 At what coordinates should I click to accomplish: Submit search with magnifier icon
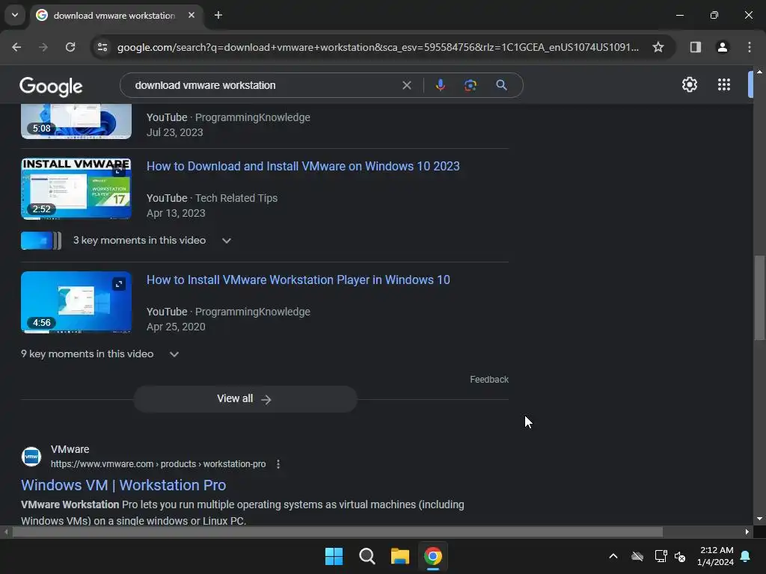pos(501,85)
